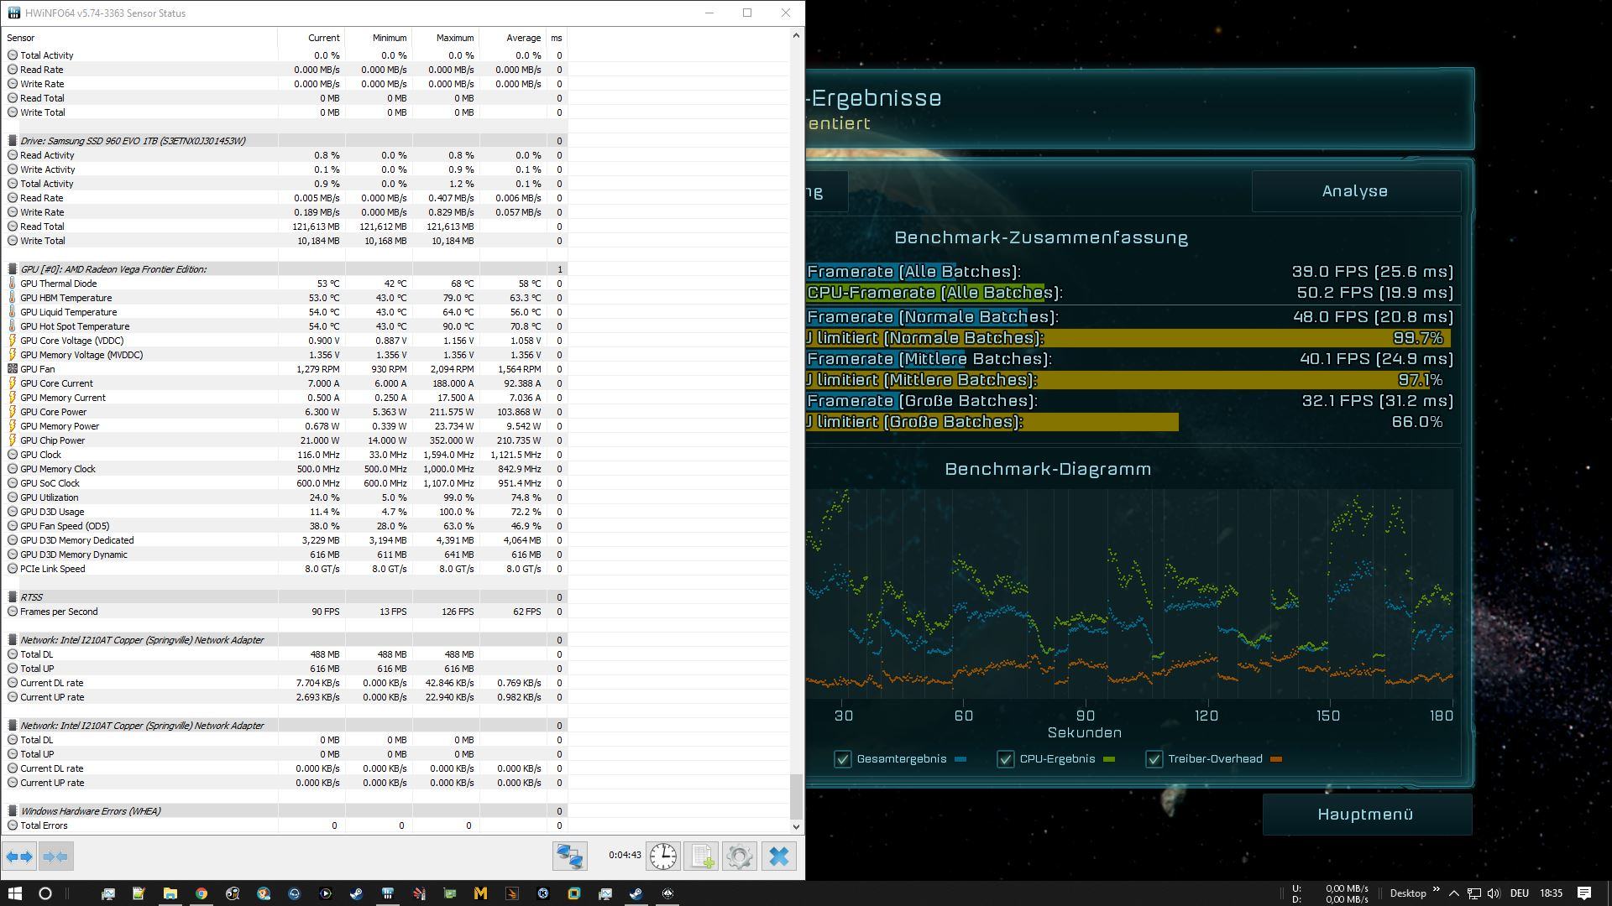Click the green CPU-Ergebnis legend color swatch

click(x=1109, y=759)
